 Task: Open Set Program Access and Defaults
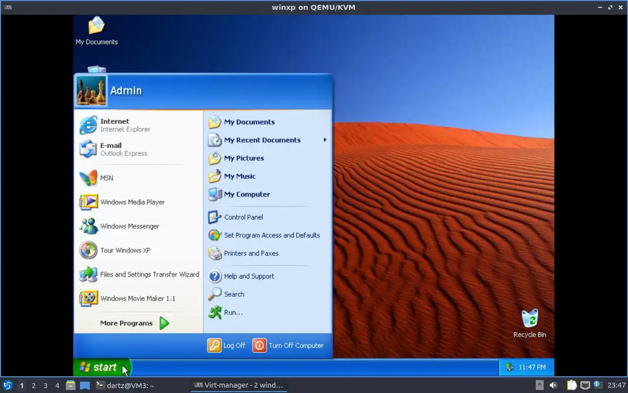coord(267,235)
